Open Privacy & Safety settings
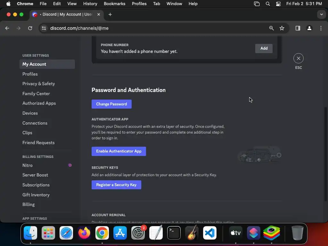Screen dimensions: 328x246 [47, 84]
